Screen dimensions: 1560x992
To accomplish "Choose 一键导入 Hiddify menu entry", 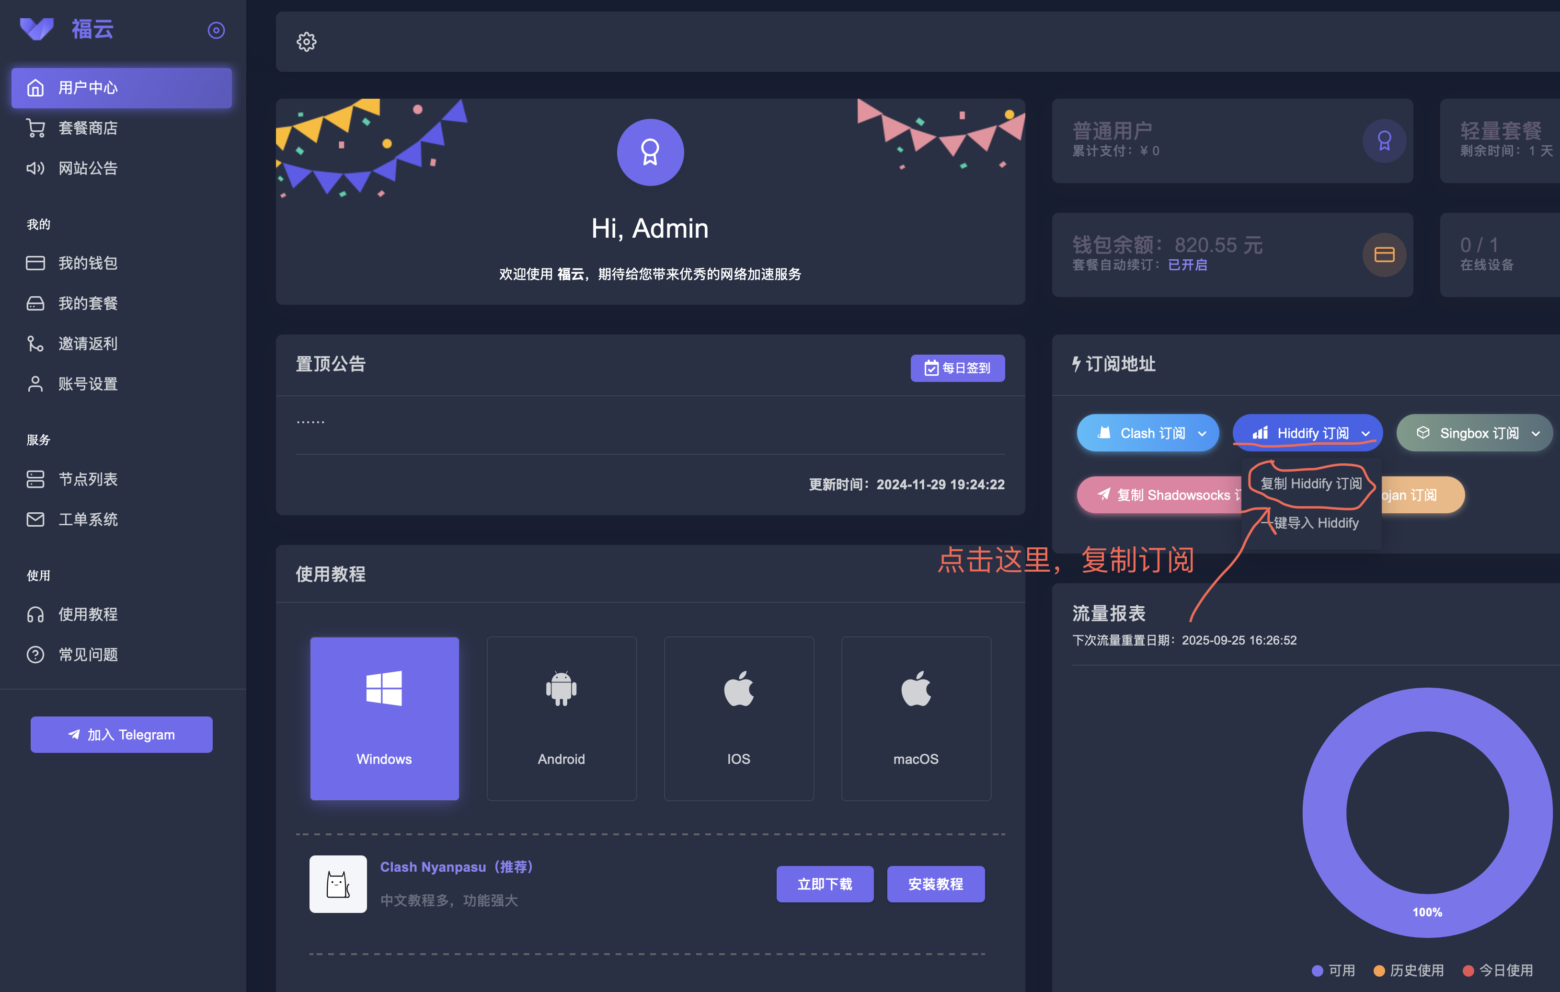I will point(1310,523).
